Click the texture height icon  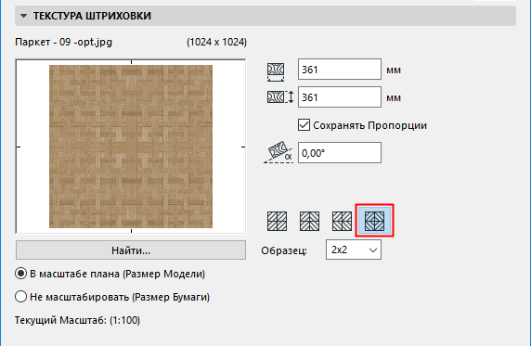click(279, 97)
